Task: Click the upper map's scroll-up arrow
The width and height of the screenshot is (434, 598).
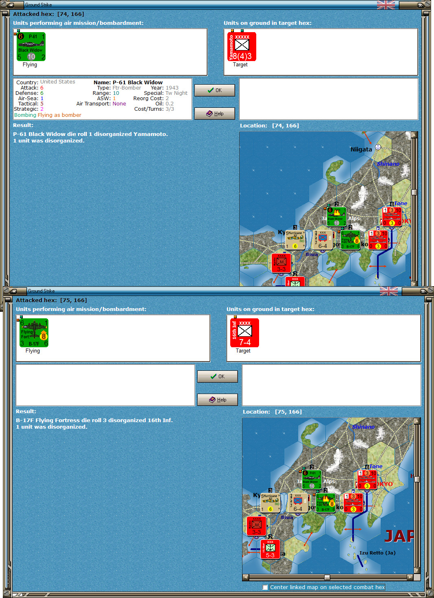Action: [414, 135]
